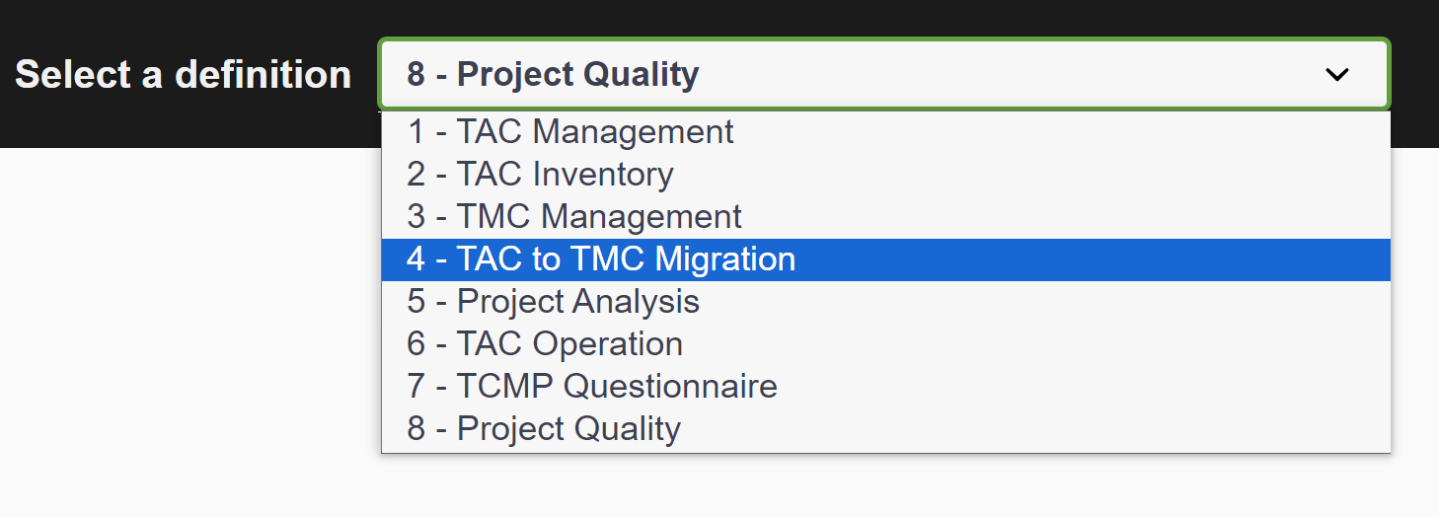Pick '7 - TCMP Questionnaire' option
This screenshot has width=1439, height=517.
pyautogui.click(x=592, y=387)
